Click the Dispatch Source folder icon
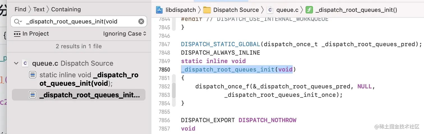The width and height of the screenshot is (424, 134). coord(207,10)
